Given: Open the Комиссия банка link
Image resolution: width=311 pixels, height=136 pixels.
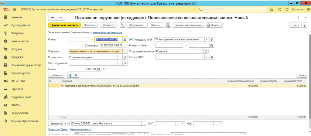Looking at the screenshot, I should 58,129.
